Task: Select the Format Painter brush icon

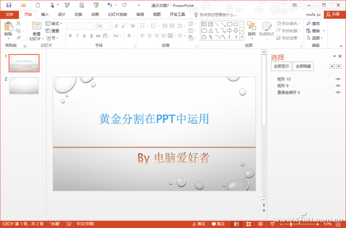Action: pyautogui.click(x=19, y=38)
